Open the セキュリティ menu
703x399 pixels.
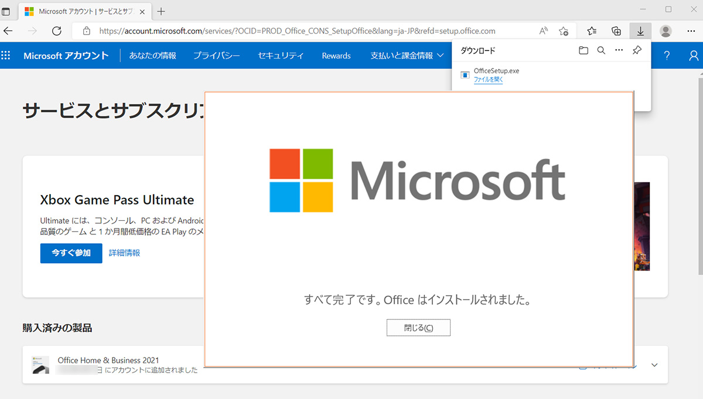[x=281, y=56]
